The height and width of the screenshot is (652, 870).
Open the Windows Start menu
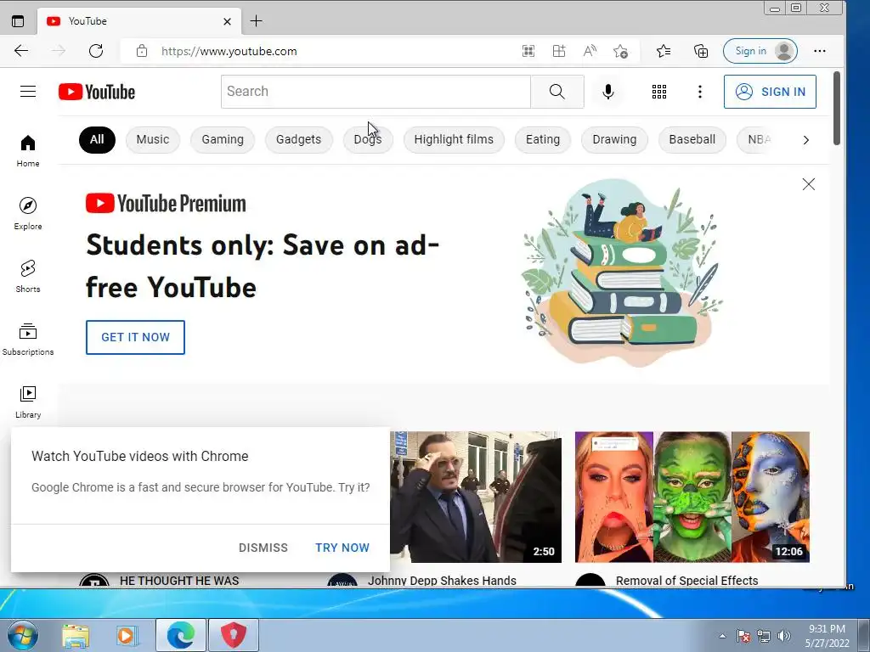pos(22,635)
